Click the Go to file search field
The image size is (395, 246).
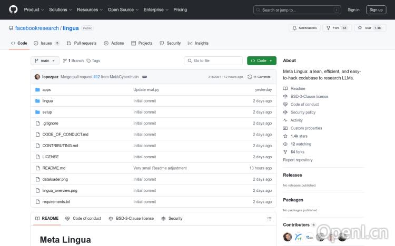point(213,60)
